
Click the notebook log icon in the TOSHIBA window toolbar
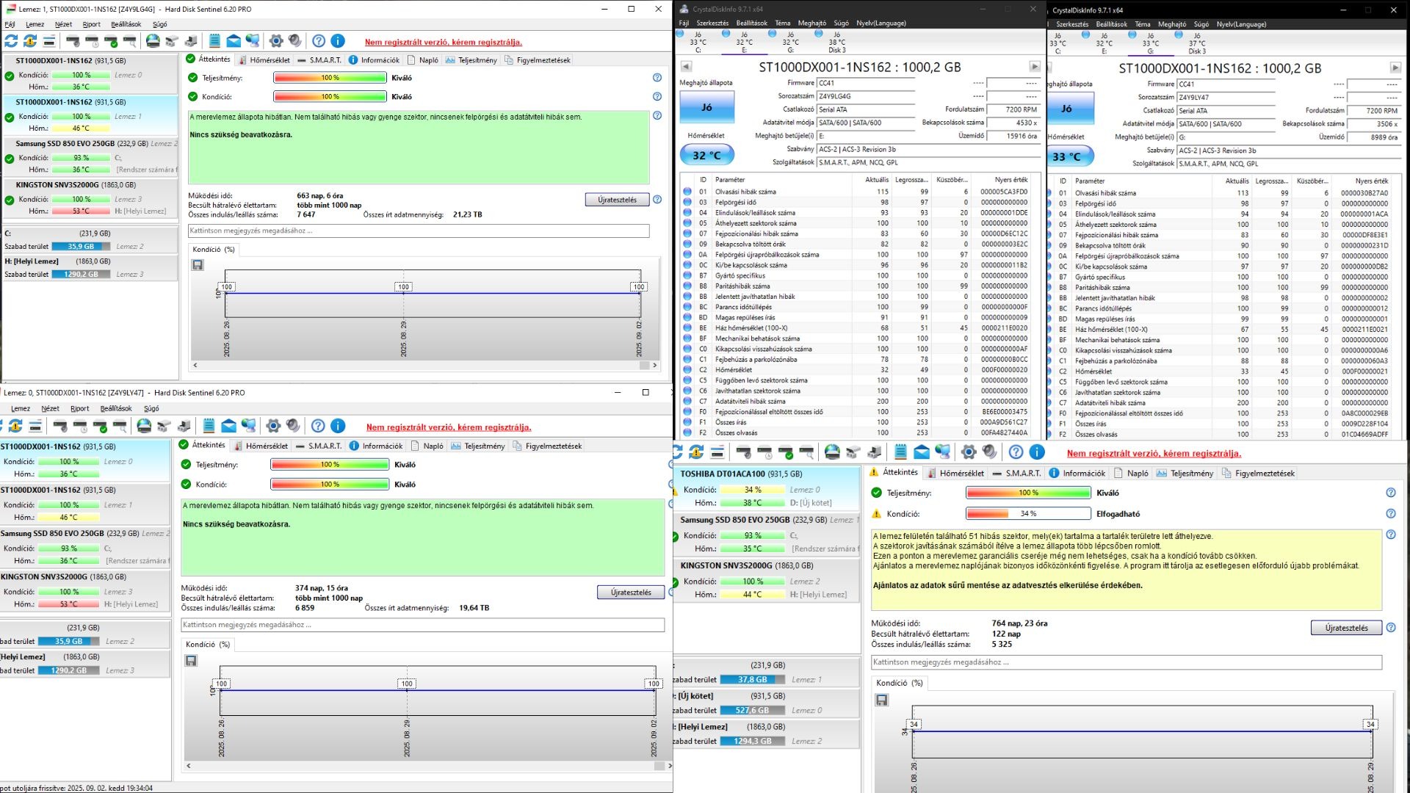900,452
